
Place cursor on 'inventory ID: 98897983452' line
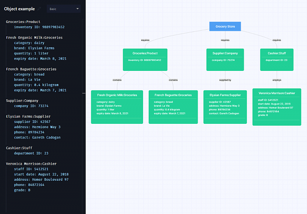(x=39, y=27)
